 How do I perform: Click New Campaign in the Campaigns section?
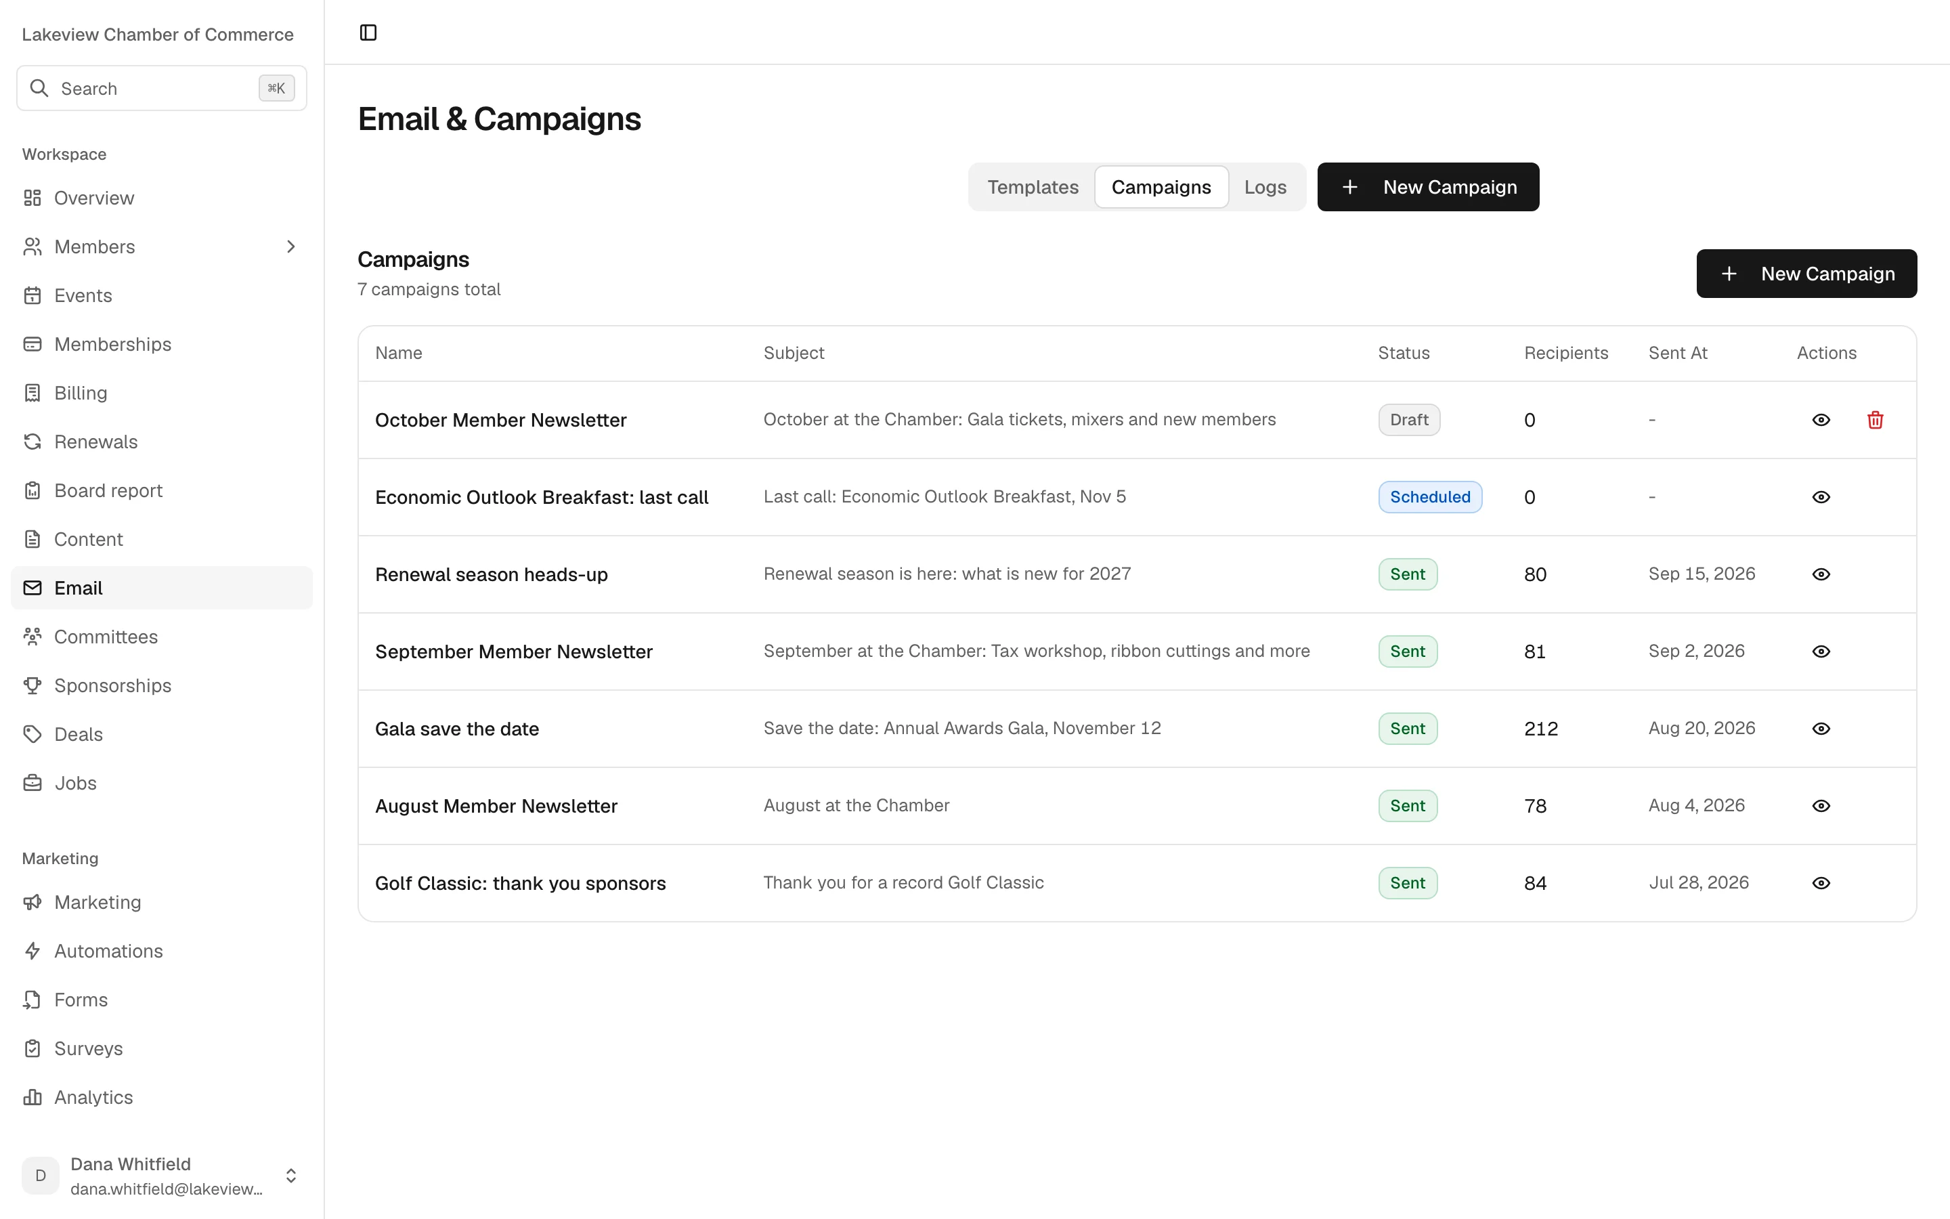tap(1806, 274)
